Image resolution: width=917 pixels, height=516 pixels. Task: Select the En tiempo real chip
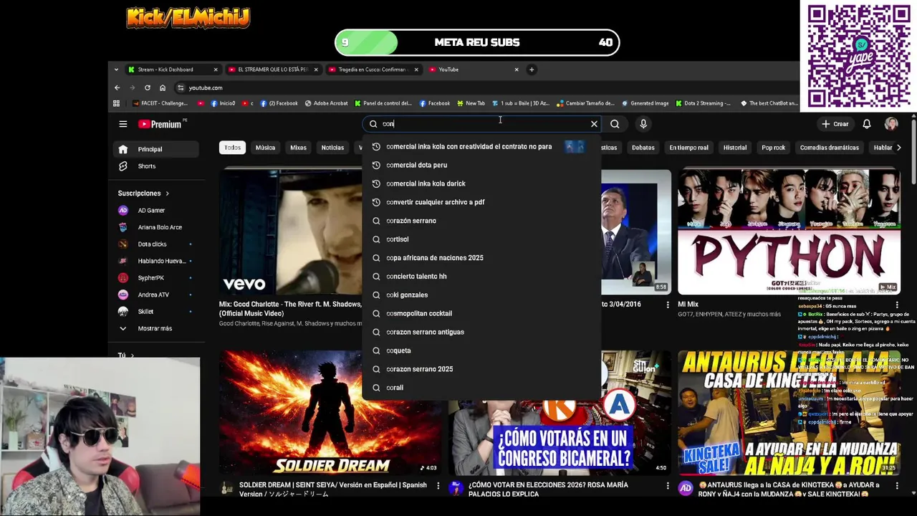tap(688, 148)
